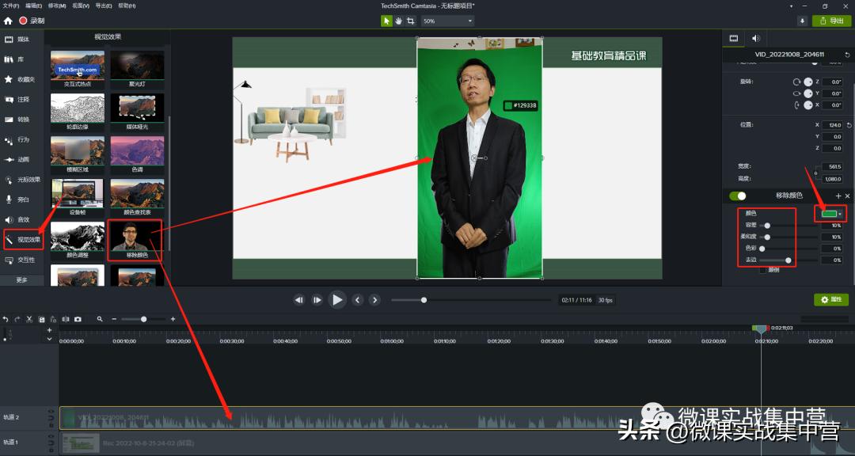
Task: Click the undo arrow icon above the timeline
Action: pyautogui.click(x=6, y=318)
